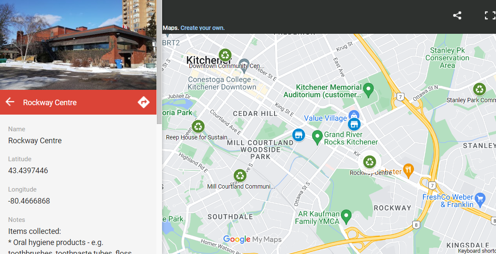Click the Conestoga College Kitchener Downtown label

tap(222, 83)
